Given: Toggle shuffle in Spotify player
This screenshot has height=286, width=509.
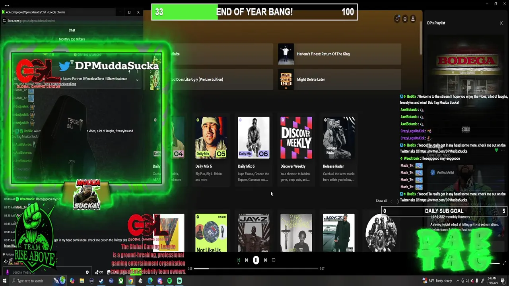Looking at the screenshot, I should pyautogui.click(x=238, y=260).
